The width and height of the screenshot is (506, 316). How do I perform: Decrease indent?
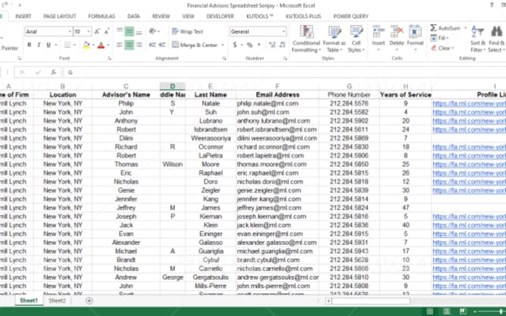152,45
